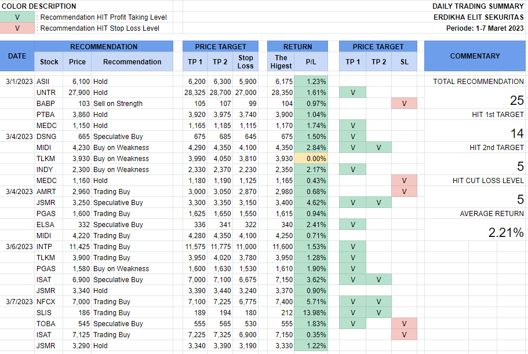Viewport: 528px width, 354px height.
Task: Select the 2.21% average return value
Action: pos(505,233)
